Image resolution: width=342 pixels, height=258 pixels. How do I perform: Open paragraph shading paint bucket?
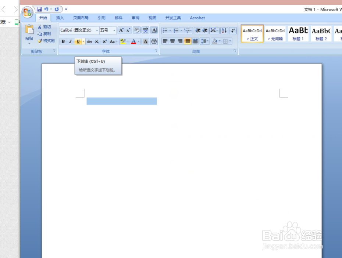215,41
